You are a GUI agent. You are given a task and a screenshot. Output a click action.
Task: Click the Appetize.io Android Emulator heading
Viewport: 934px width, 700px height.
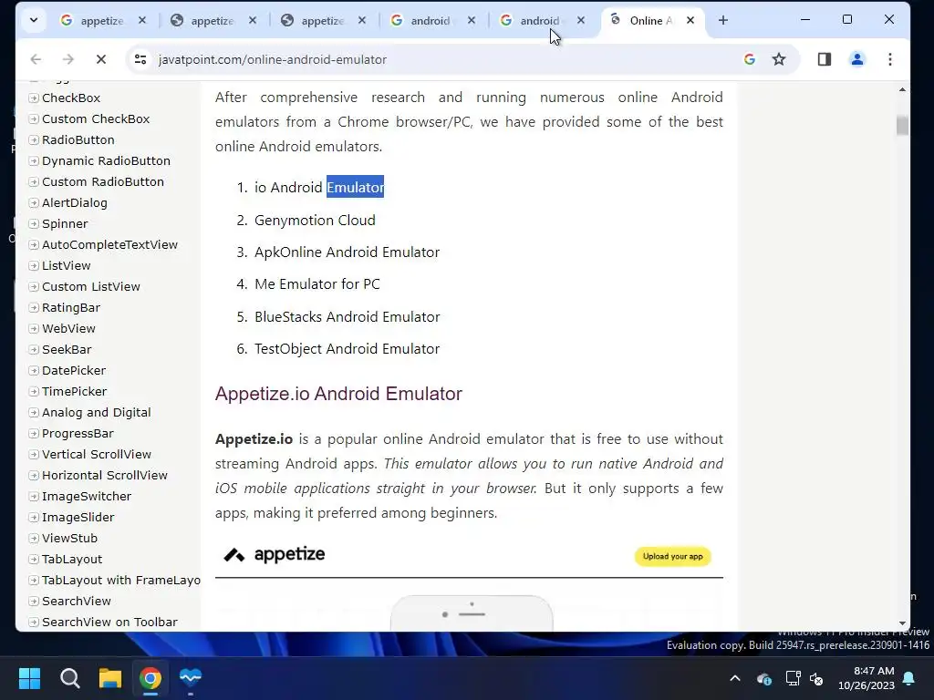[338, 394]
